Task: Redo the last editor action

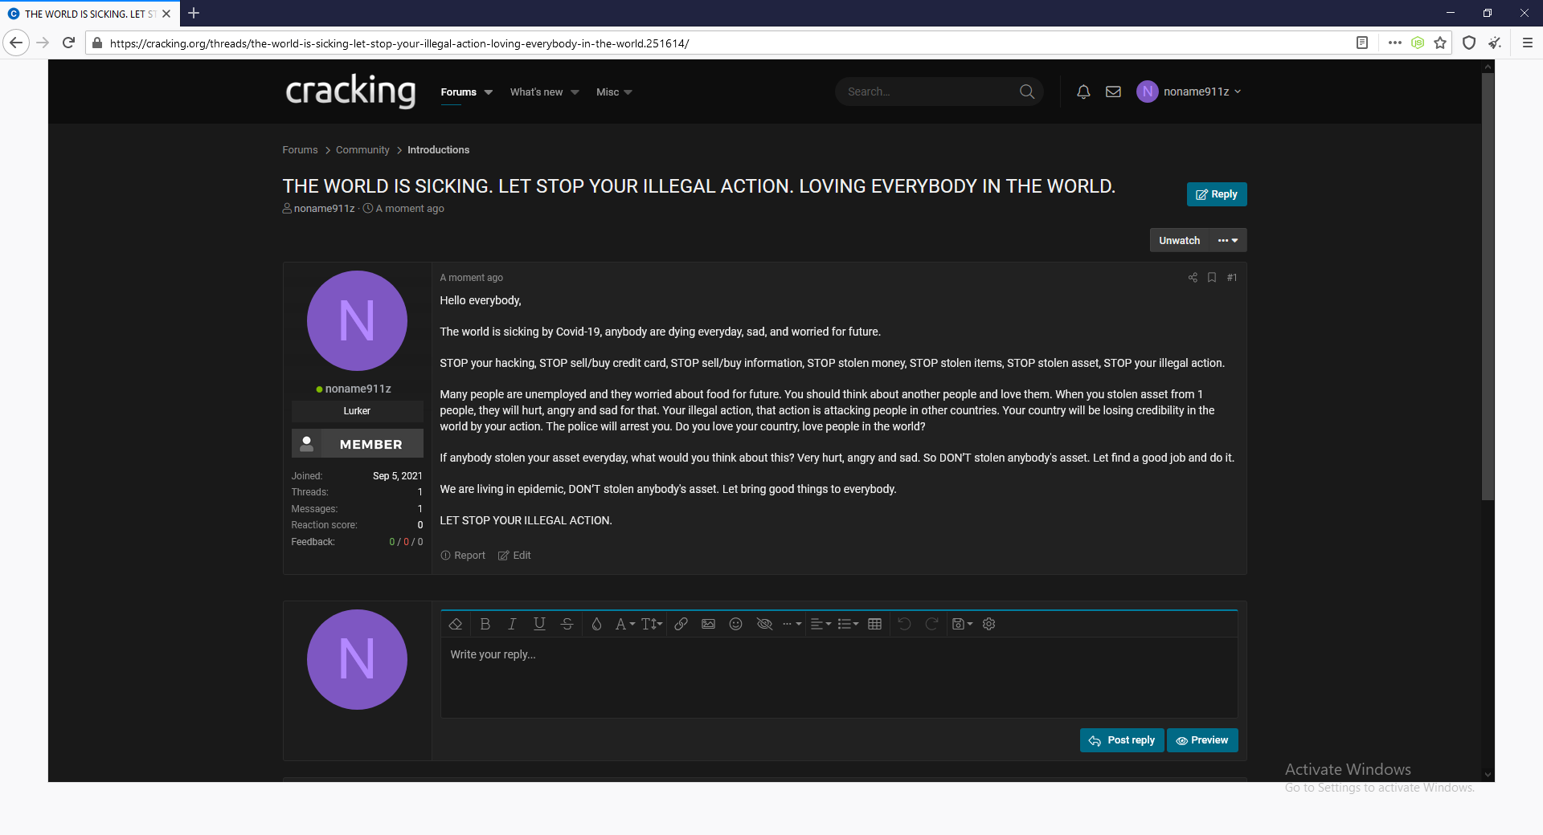Action: pyautogui.click(x=931, y=624)
